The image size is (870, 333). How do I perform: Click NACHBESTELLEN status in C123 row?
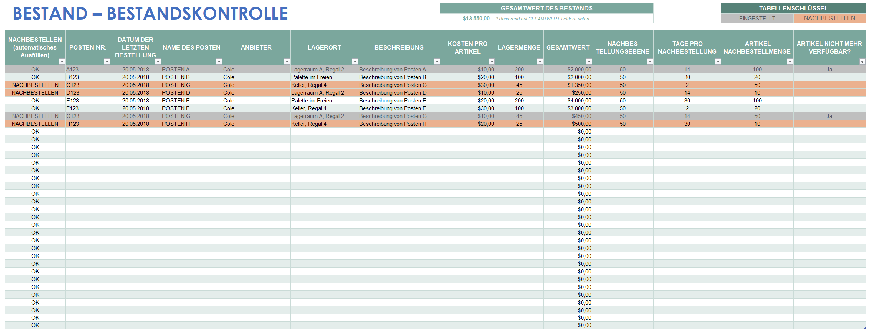tap(35, 85)
